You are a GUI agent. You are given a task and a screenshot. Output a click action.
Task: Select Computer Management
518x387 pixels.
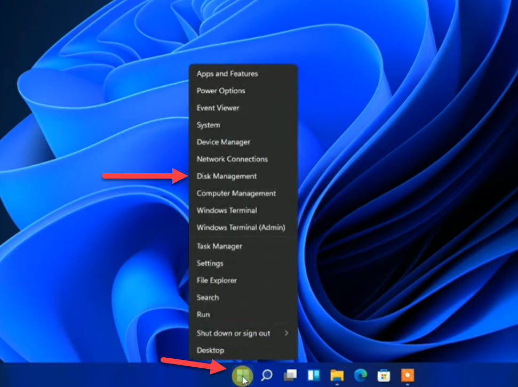click(x=236, y=193)
